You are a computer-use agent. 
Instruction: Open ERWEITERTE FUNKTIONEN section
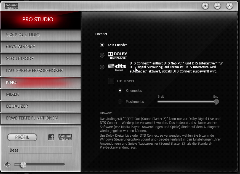[x=41, y=118]
